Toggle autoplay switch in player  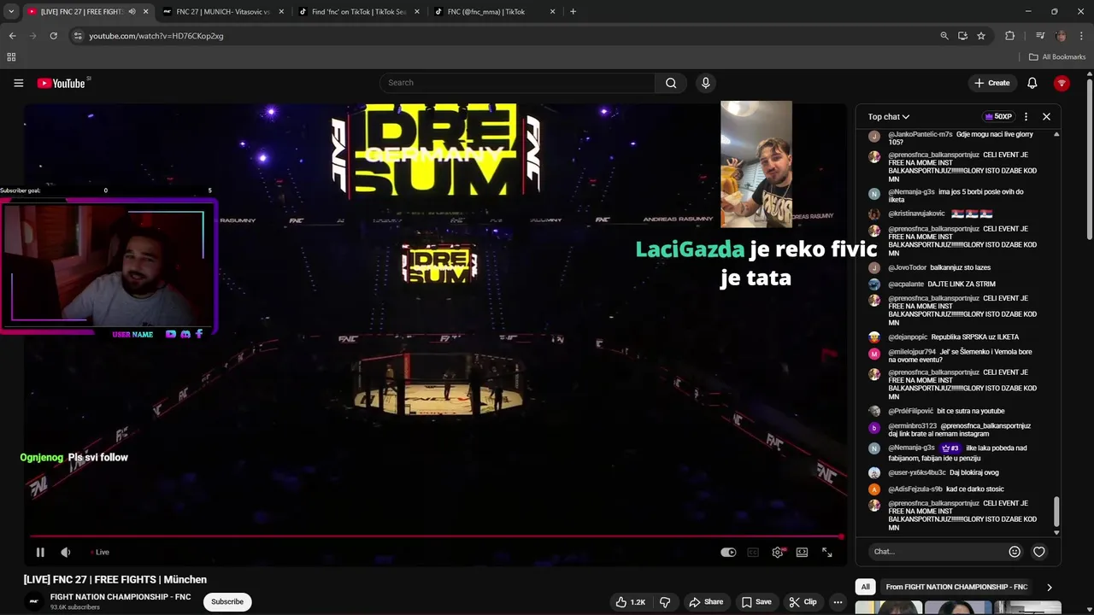pyautogui.click(x=728, y=552)
